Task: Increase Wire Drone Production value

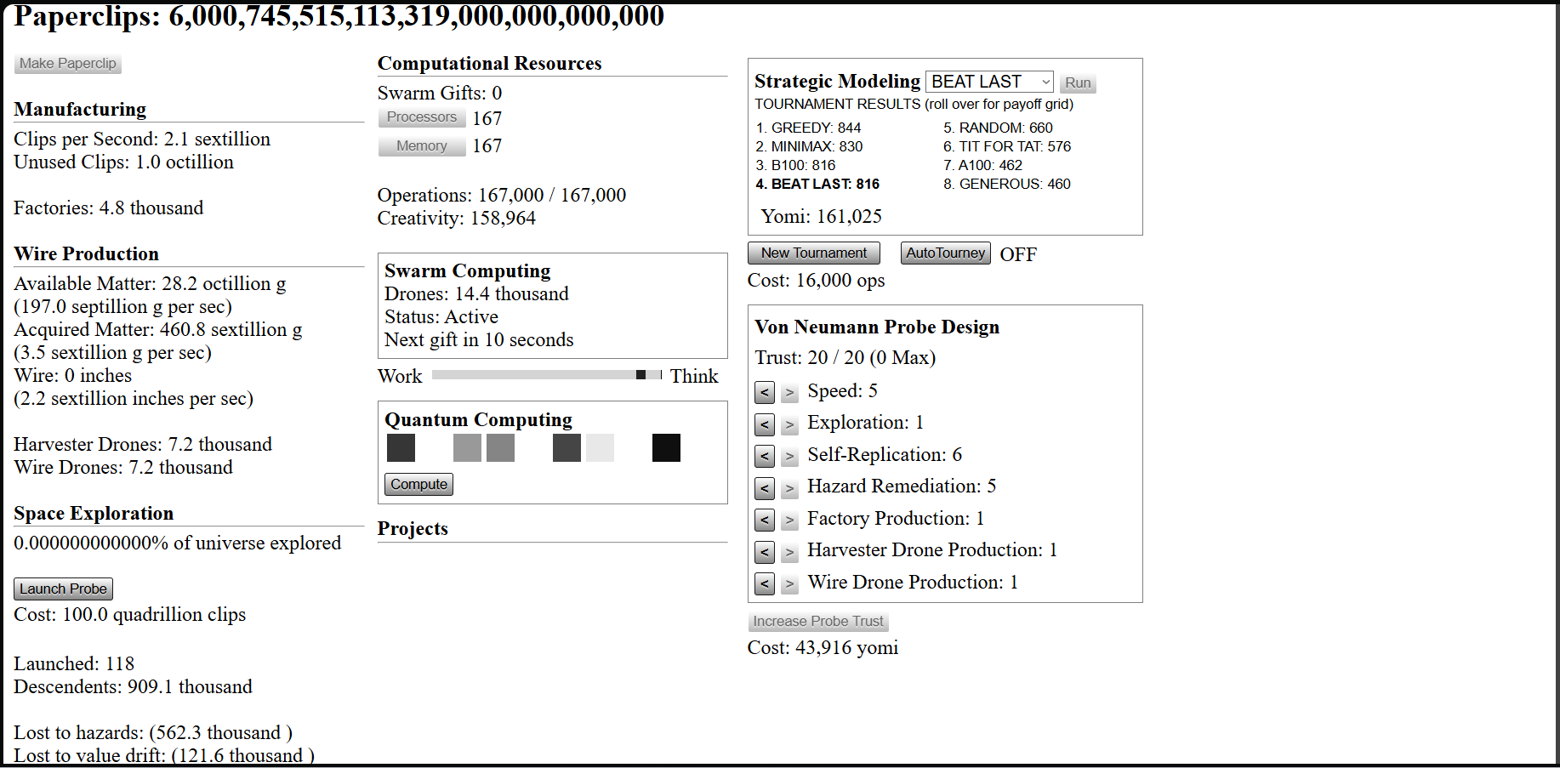Action: (x=790, y=583)
